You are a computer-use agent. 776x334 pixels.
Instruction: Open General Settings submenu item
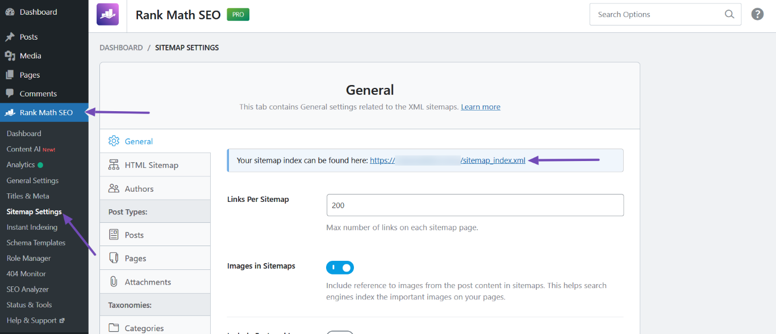(x=32, y=180)
